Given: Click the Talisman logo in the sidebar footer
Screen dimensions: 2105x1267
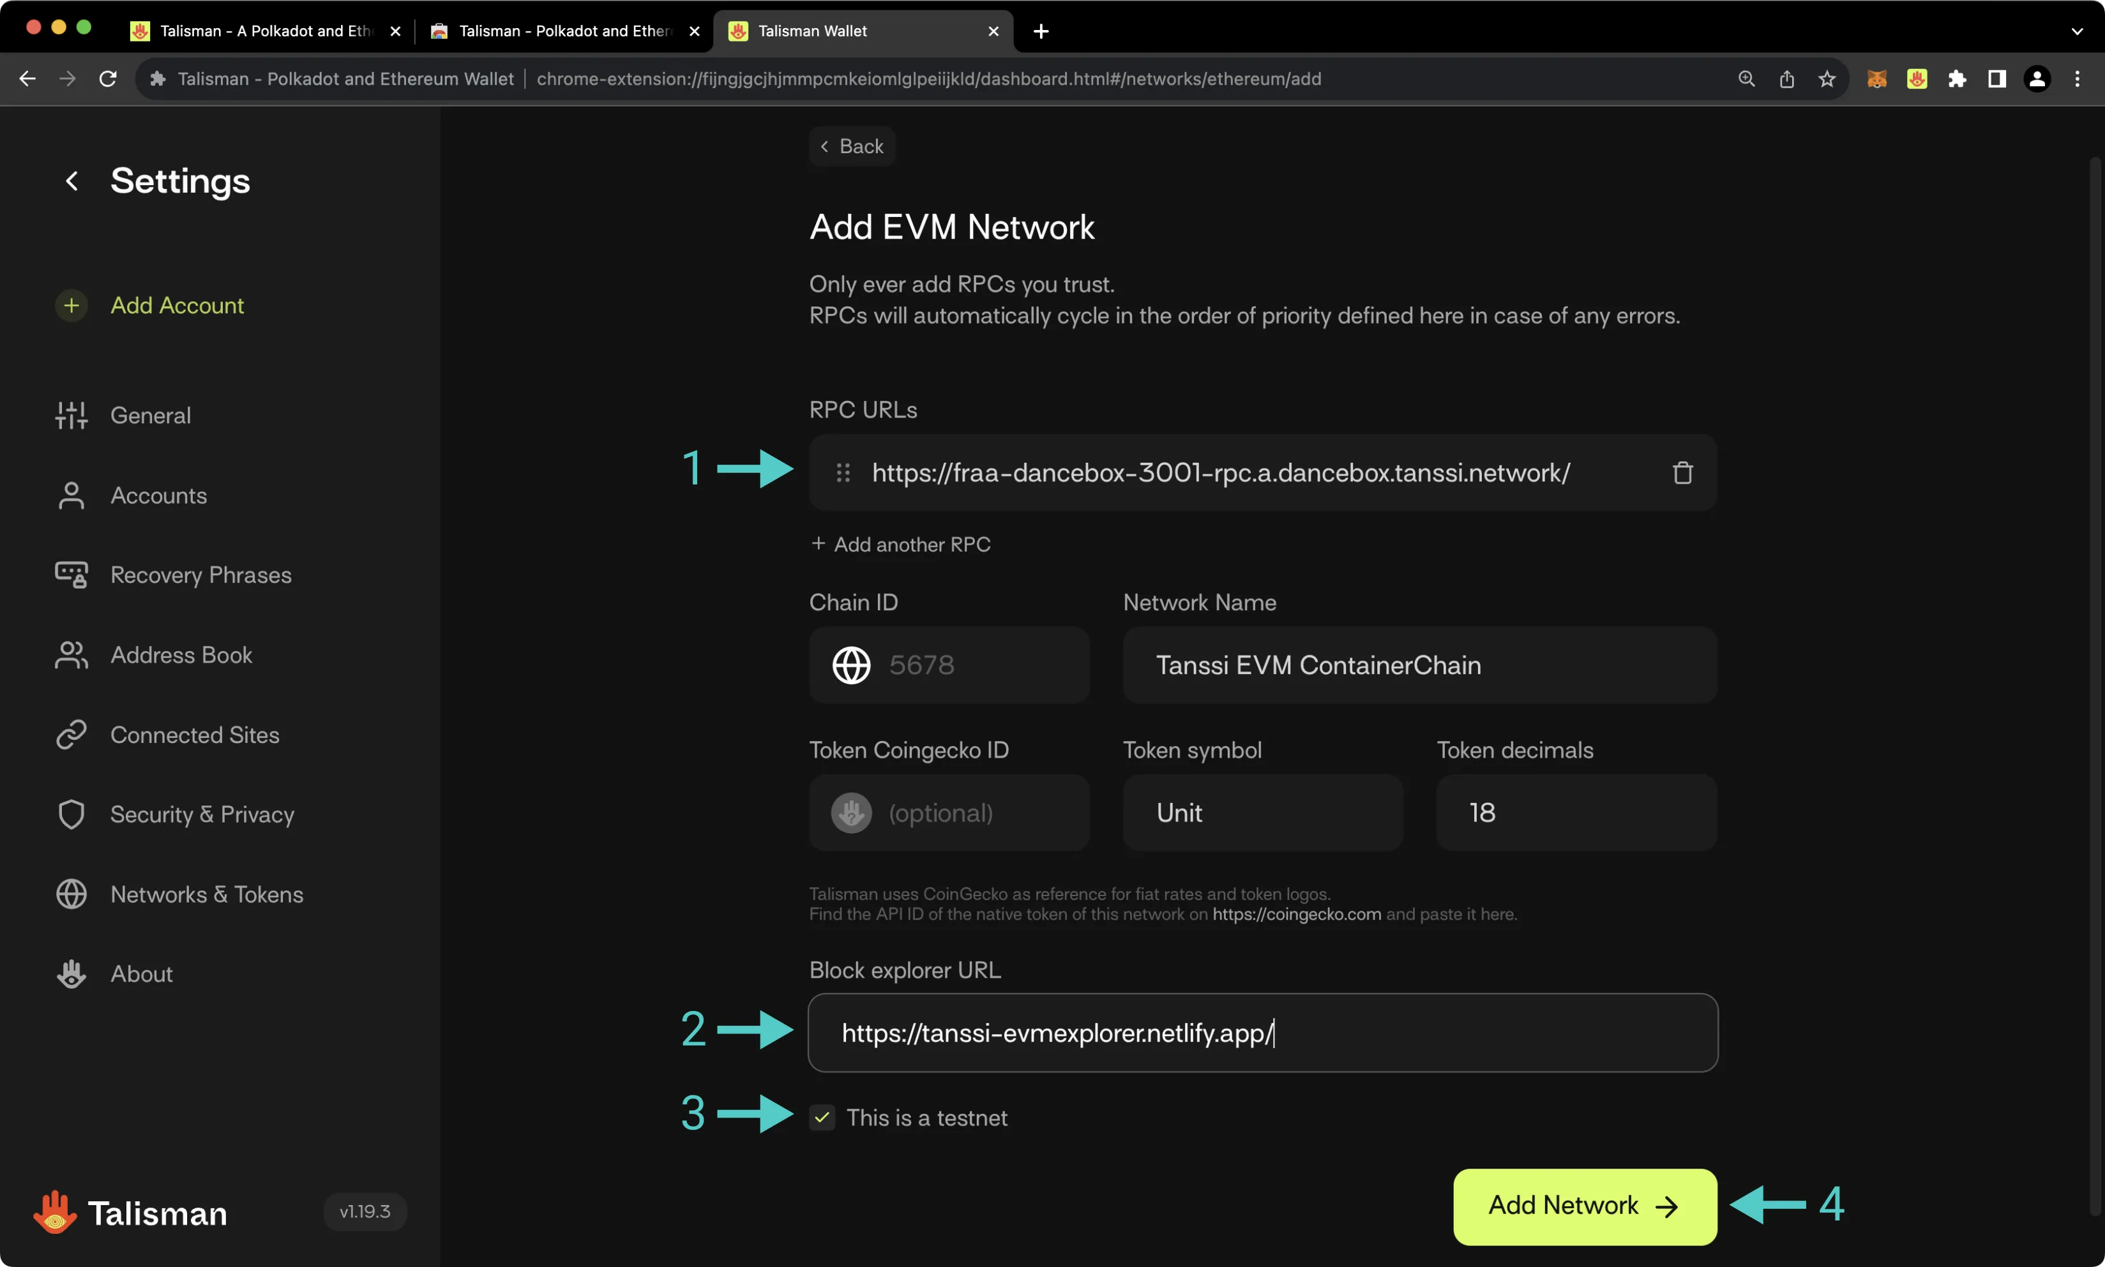Looking at the screenshot, I should click(131, 1213).
